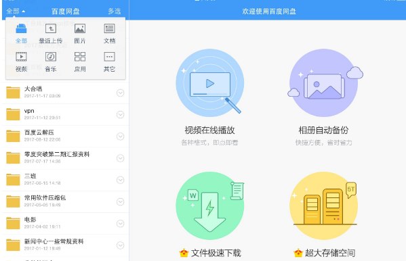The width and height of the screenshot is (406, 261).
Task: Expand options for 电影 folder
Action: click(x=121, y=223)
